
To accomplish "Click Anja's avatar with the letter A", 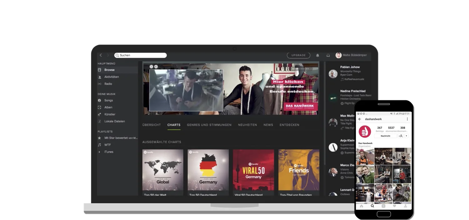I will coord(333,147).
